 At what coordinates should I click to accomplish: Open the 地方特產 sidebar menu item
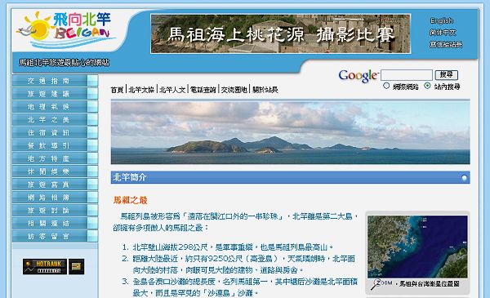pos(50,158)
